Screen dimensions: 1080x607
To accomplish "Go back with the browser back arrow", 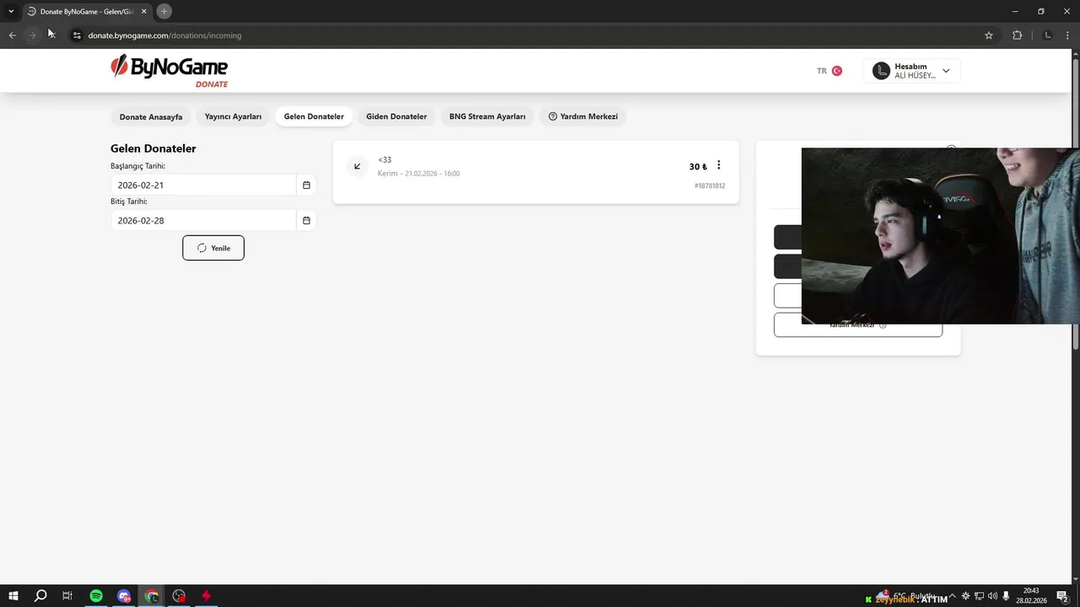I will pyautogui.click(x=12, y=35).
